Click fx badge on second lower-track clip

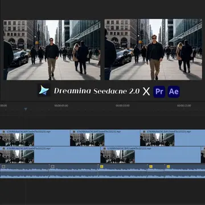[104, 149]
